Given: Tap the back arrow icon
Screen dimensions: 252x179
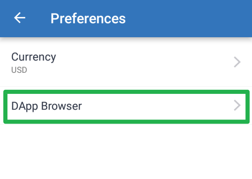Looking at the screenshot, I should [x=20, y=18].
